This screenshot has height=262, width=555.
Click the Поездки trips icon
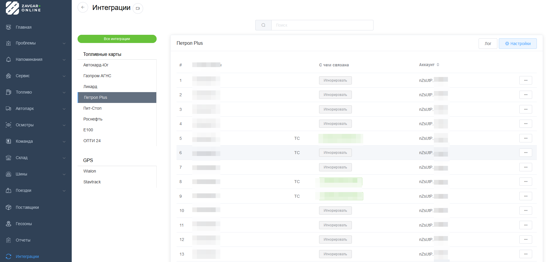tap(8, 190)
